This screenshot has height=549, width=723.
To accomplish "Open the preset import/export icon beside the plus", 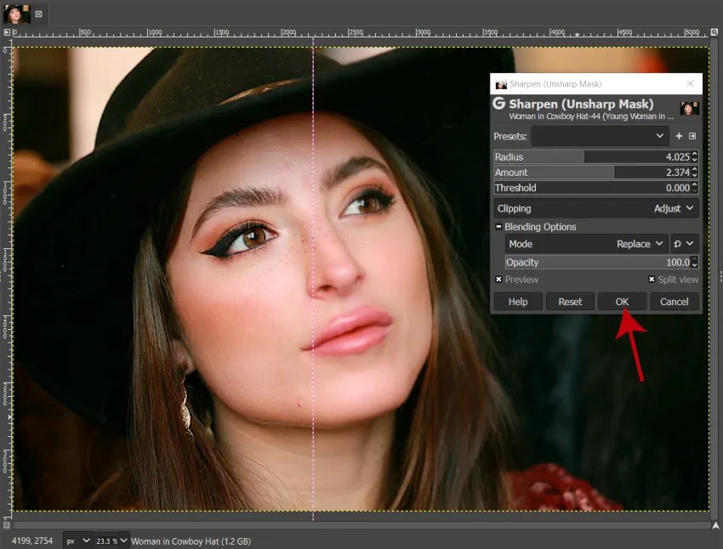I will 693,136.
